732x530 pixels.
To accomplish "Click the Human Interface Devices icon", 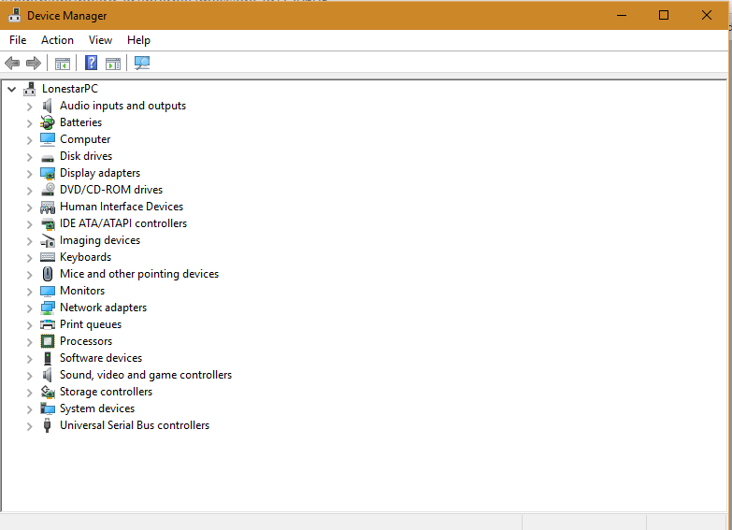I will tap(48, 207).
